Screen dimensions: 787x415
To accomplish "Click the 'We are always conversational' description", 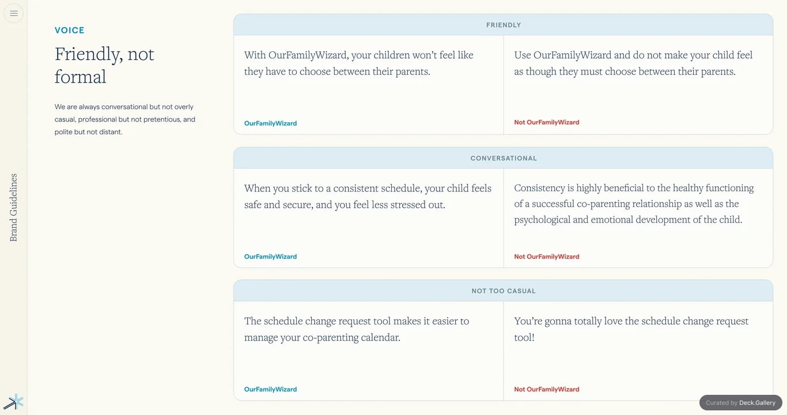I will [125, 119].
